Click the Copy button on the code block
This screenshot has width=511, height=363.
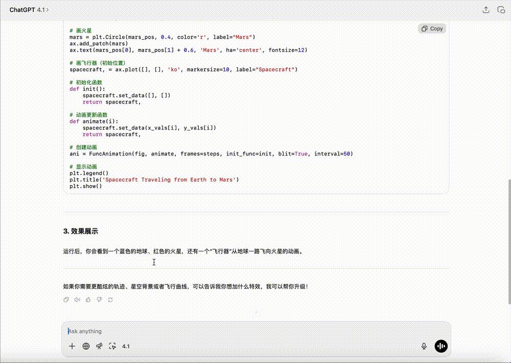432,29
